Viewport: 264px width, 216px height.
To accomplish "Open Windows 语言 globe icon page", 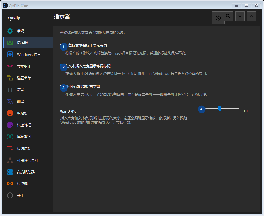I will pyautogui.click(x=10, y=54).
